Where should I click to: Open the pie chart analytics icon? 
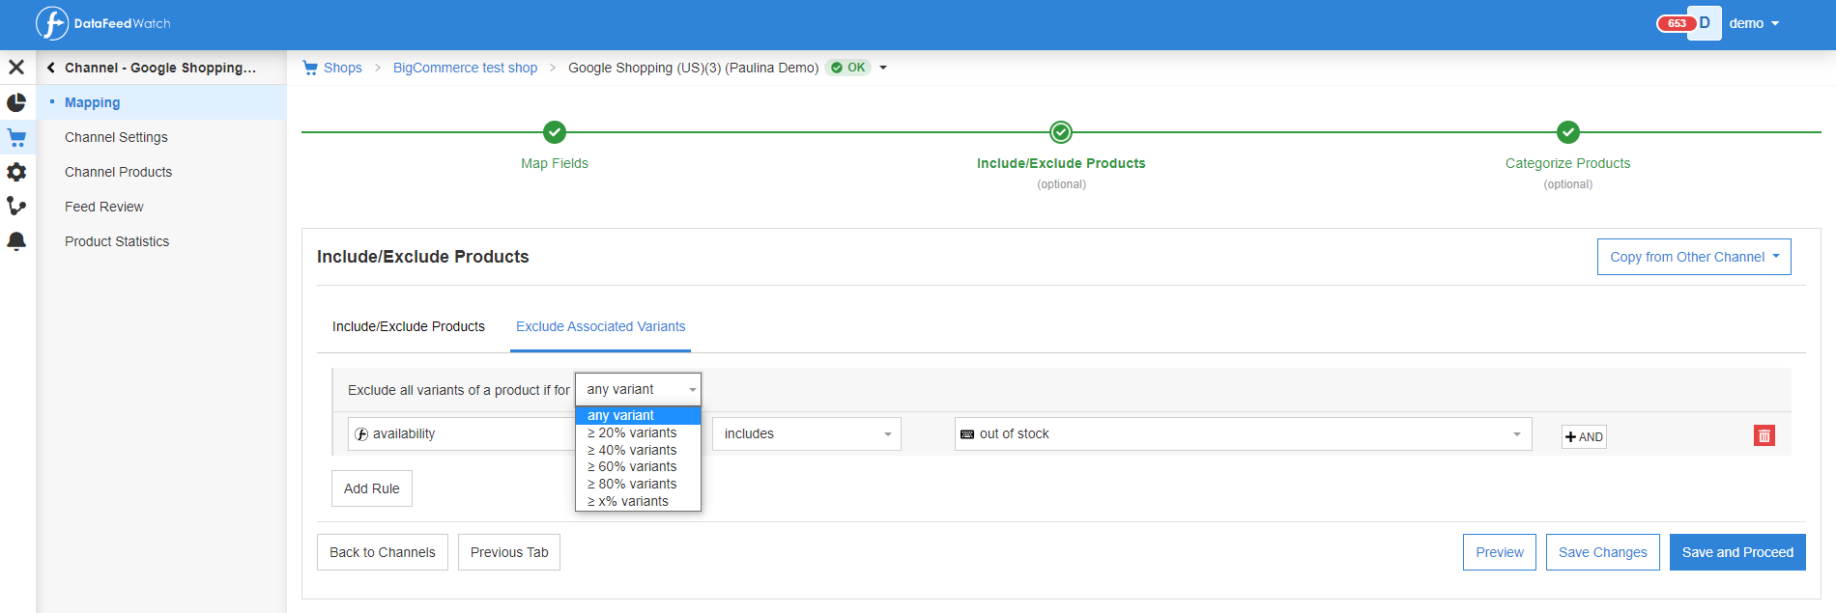click(16, 102)
